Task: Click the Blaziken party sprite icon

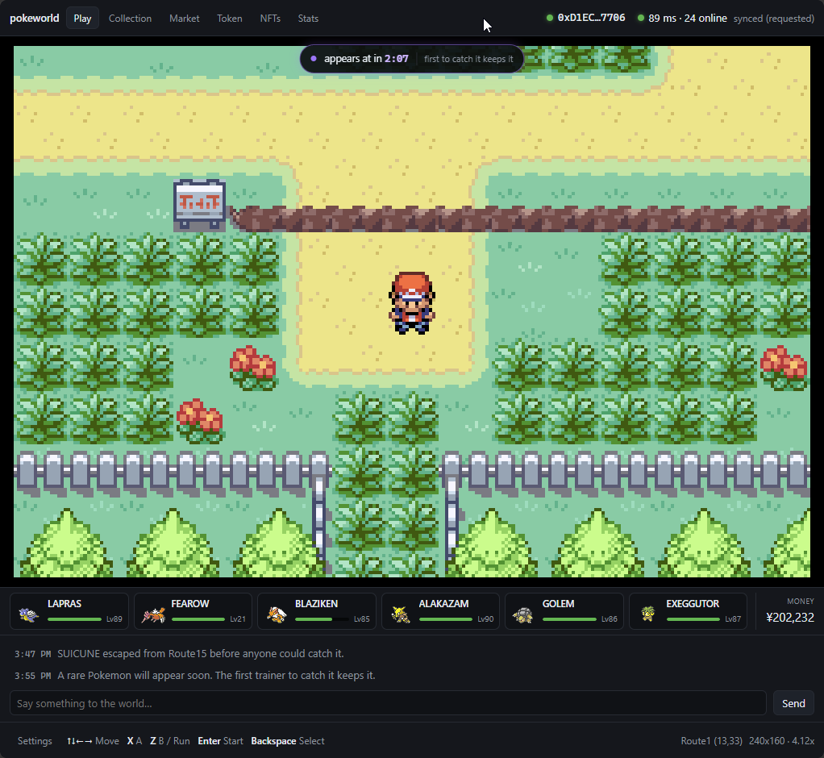Action: (x=277, y=614)
